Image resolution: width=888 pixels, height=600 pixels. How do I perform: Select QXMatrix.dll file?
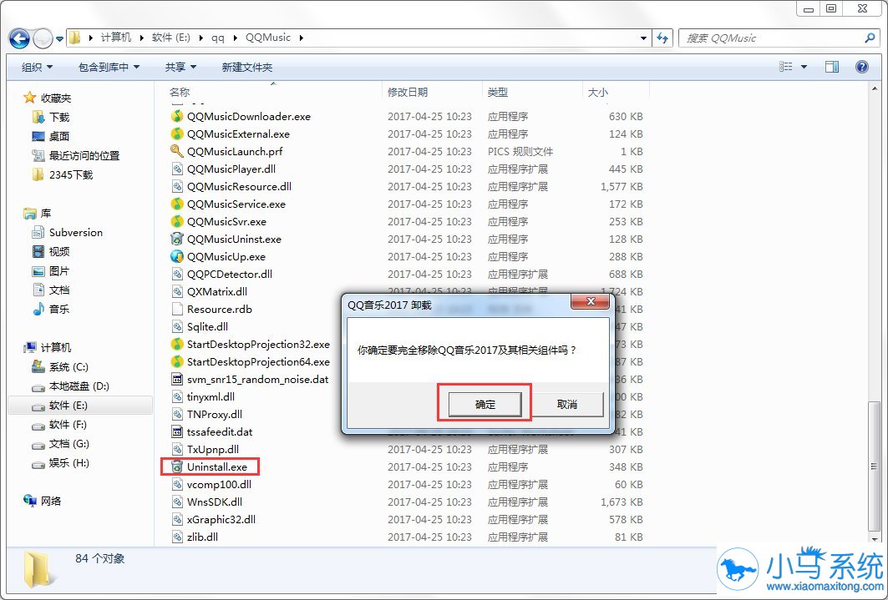tap(217, 292)
